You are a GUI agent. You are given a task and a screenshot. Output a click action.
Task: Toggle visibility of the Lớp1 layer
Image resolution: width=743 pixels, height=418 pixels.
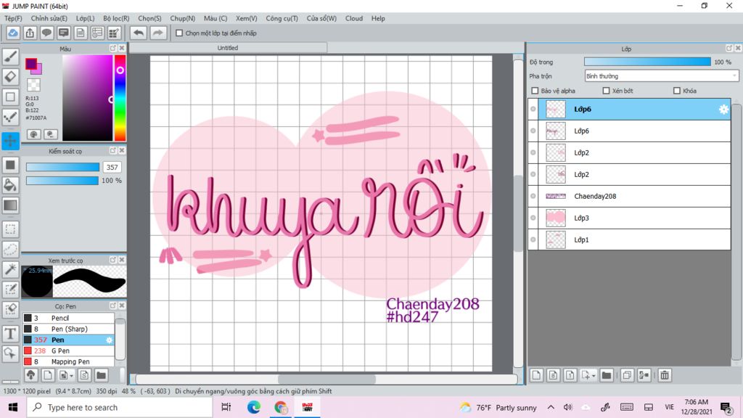pyautogui.click(x=533, y=239)
